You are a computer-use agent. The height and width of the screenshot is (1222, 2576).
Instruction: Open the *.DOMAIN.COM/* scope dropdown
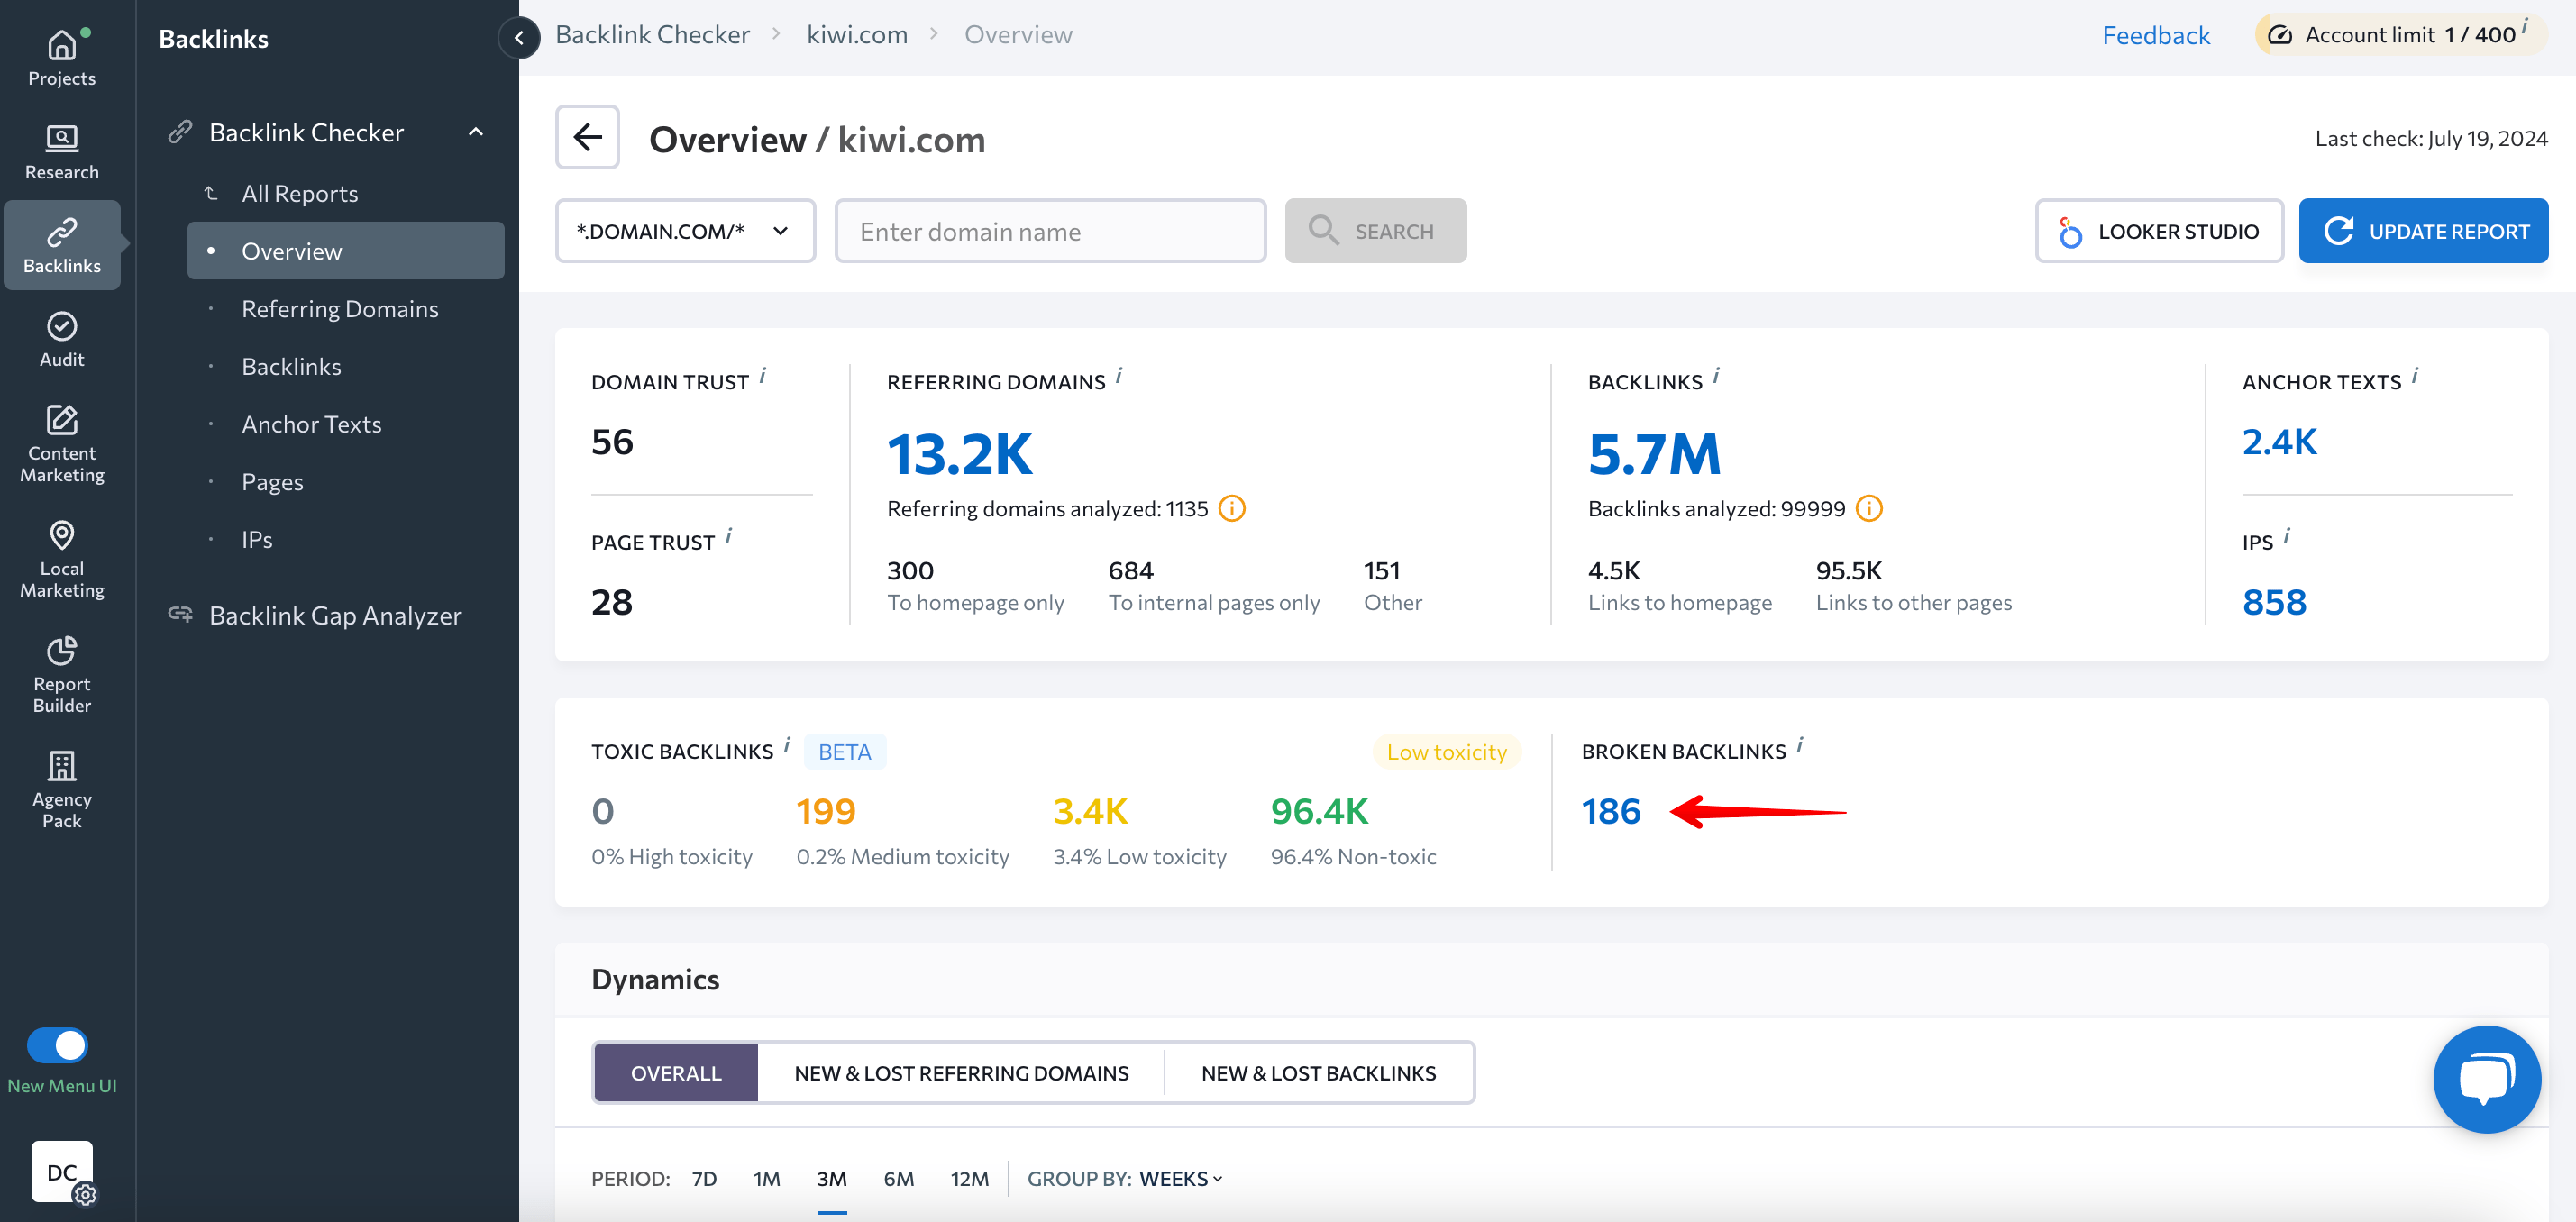685,231
